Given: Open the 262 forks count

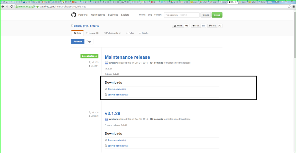Looking at the screenshot, I should 220,26.
